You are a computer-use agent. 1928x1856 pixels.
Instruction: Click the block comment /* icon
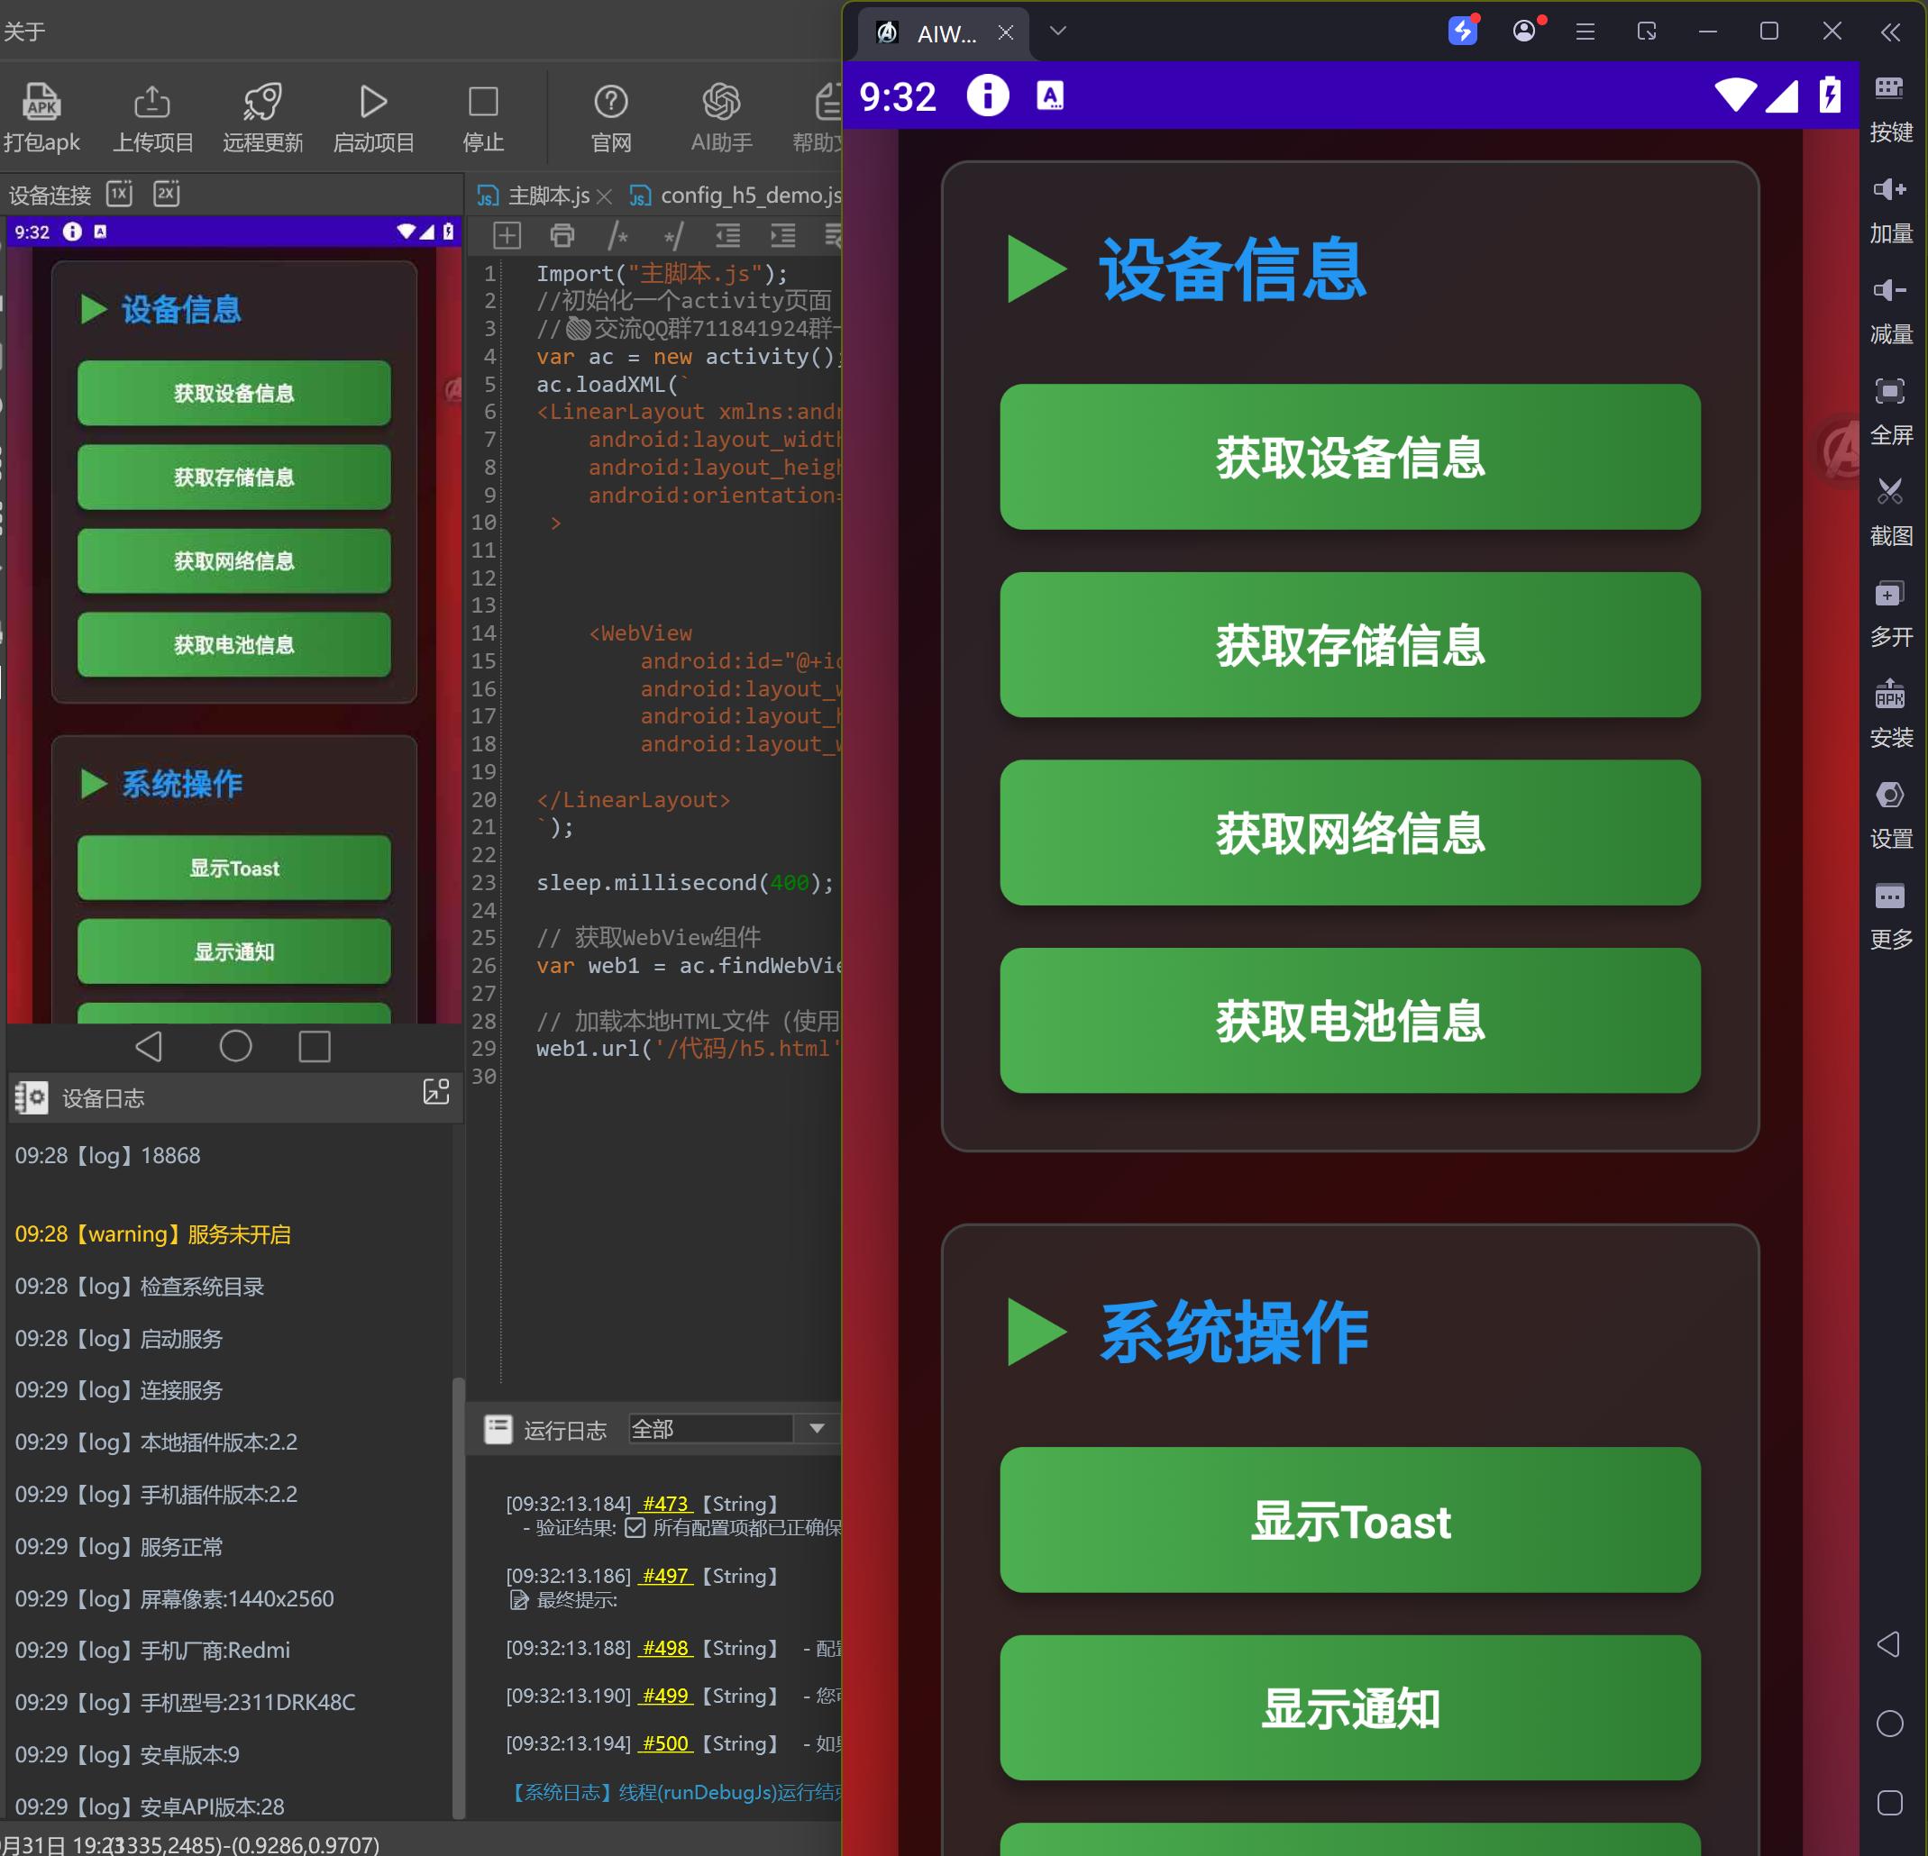click(617, 235)
